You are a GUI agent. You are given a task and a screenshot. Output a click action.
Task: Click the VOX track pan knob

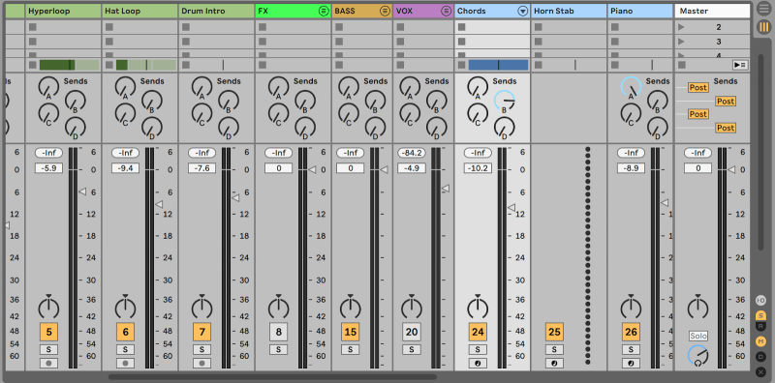pyautogui.click(x=412, y=308)
